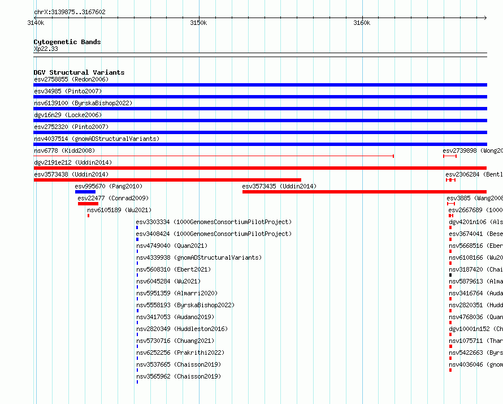This screenshot has height=404, width=503.
Task: Open dgv2191e212 (Uddin2014) label
Action: 73,162
